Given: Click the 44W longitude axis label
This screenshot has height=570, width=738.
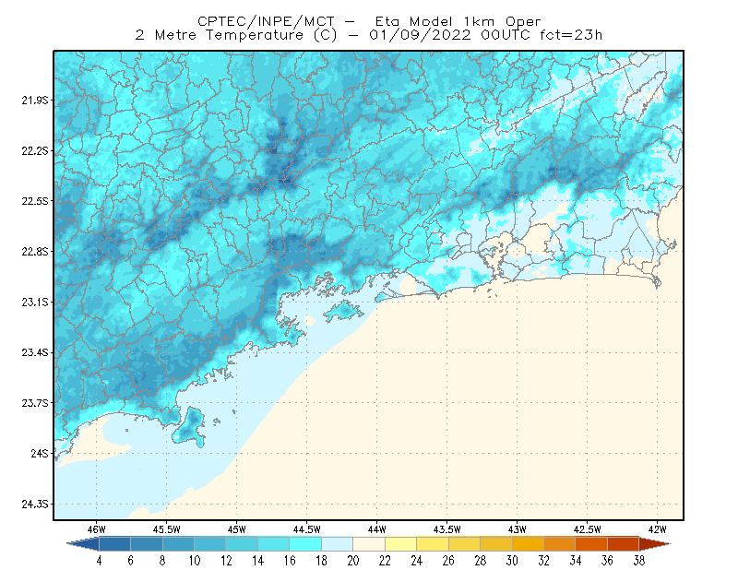Looking at the screenshot, I should [x=376, y=529].
